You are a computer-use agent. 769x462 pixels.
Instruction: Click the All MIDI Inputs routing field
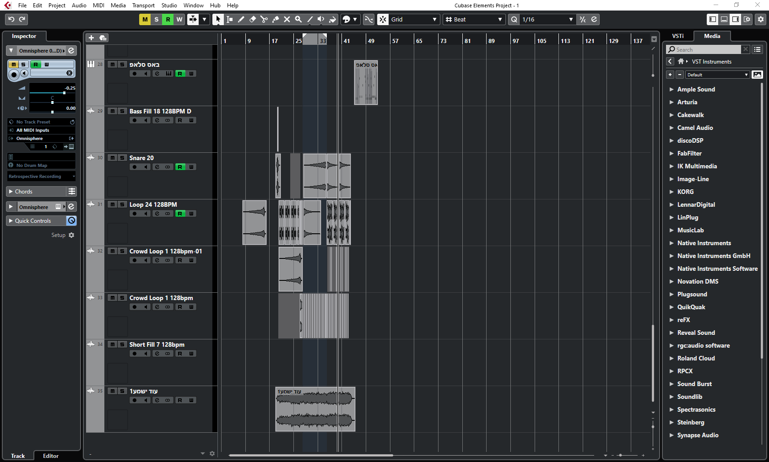pyautogui.click(x=42, y=130)
